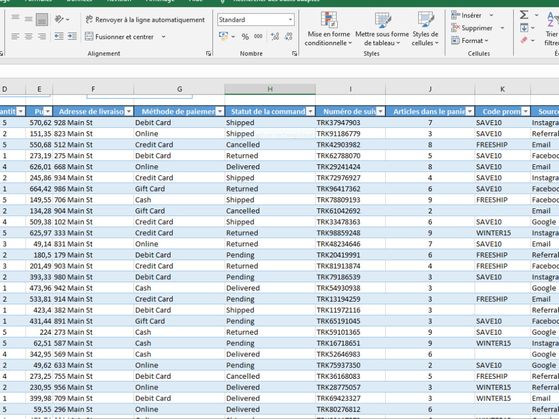Select cell 382 Main St
This screenshot has height=419, width=559.
(93, 310)
